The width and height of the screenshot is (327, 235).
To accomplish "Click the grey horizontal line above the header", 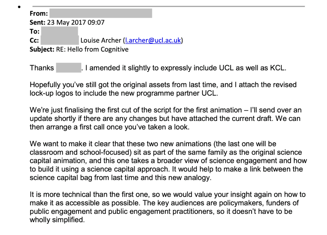I will click(x=168, y=6).
